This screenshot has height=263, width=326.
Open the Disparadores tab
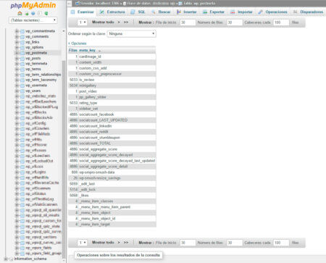click(x=308, y=12)
